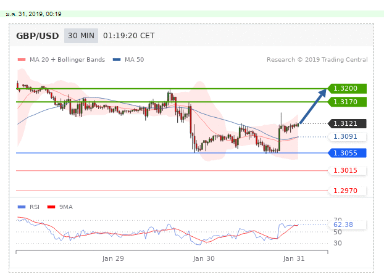Click the 01:19:20 CET timestamp

point(129,36)
